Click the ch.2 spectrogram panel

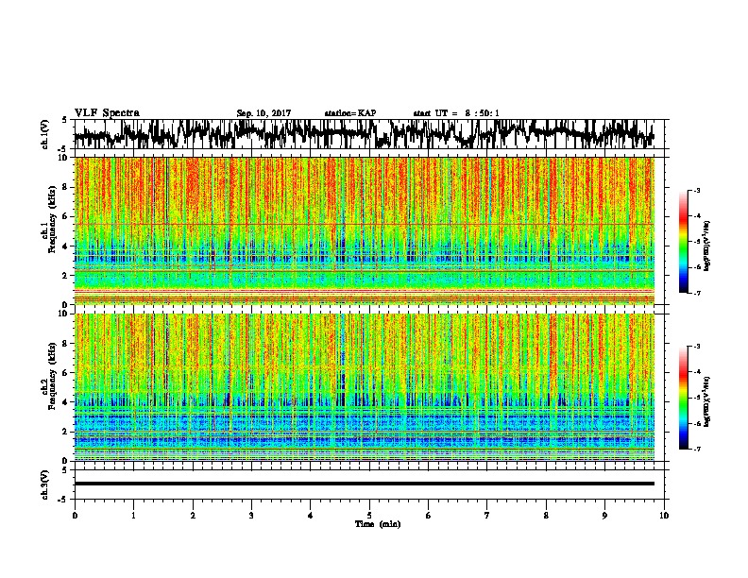pyautogui.click(x=365, y=387)
